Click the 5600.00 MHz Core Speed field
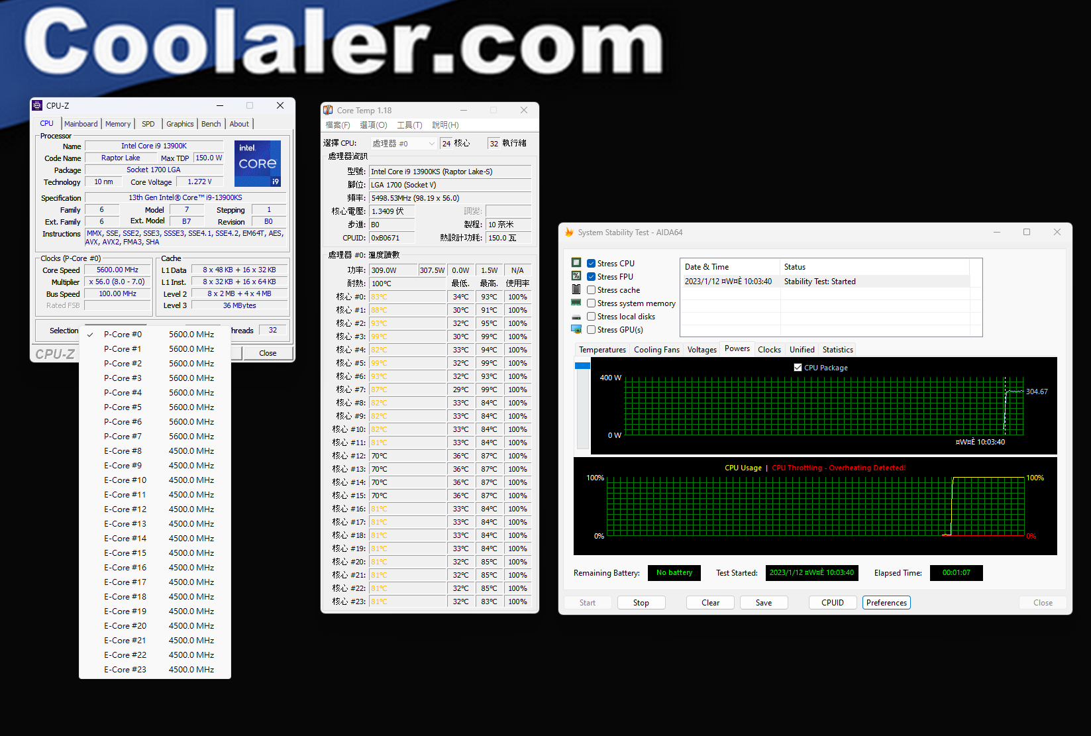 pos(117,270)
